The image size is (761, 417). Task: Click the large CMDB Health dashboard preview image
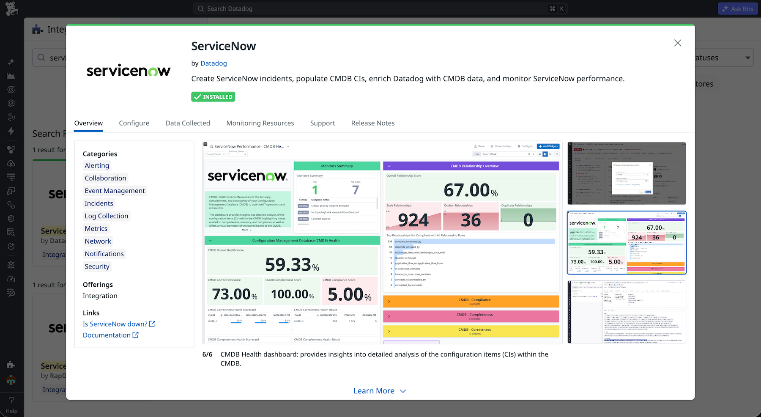tap(382, 242)
